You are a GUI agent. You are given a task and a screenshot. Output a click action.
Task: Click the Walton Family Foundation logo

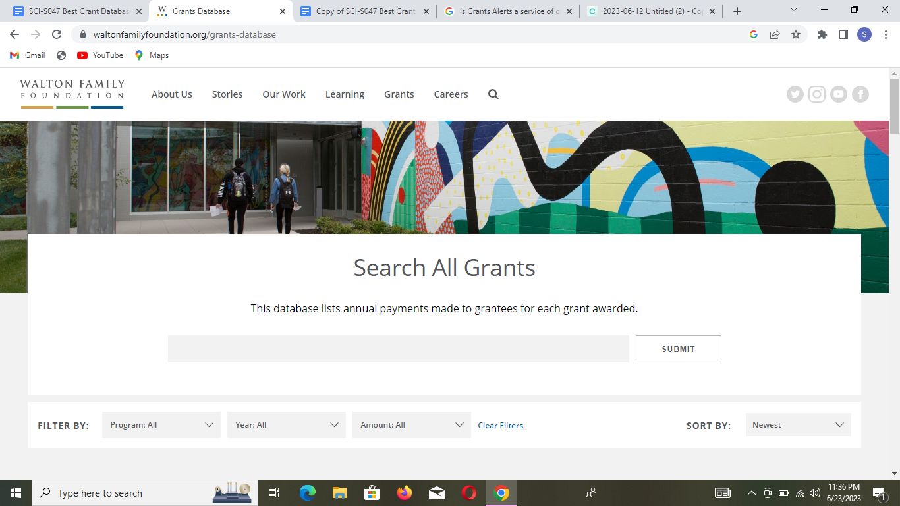coord(70,92)
